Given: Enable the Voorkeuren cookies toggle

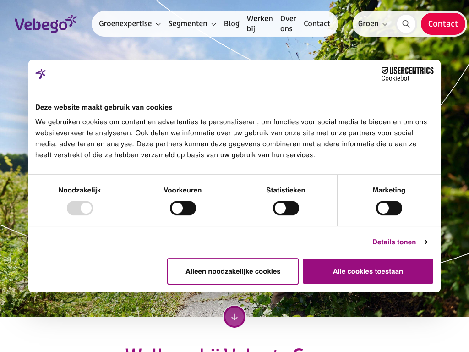Looking at the screenshot, I should pos(183,209).
